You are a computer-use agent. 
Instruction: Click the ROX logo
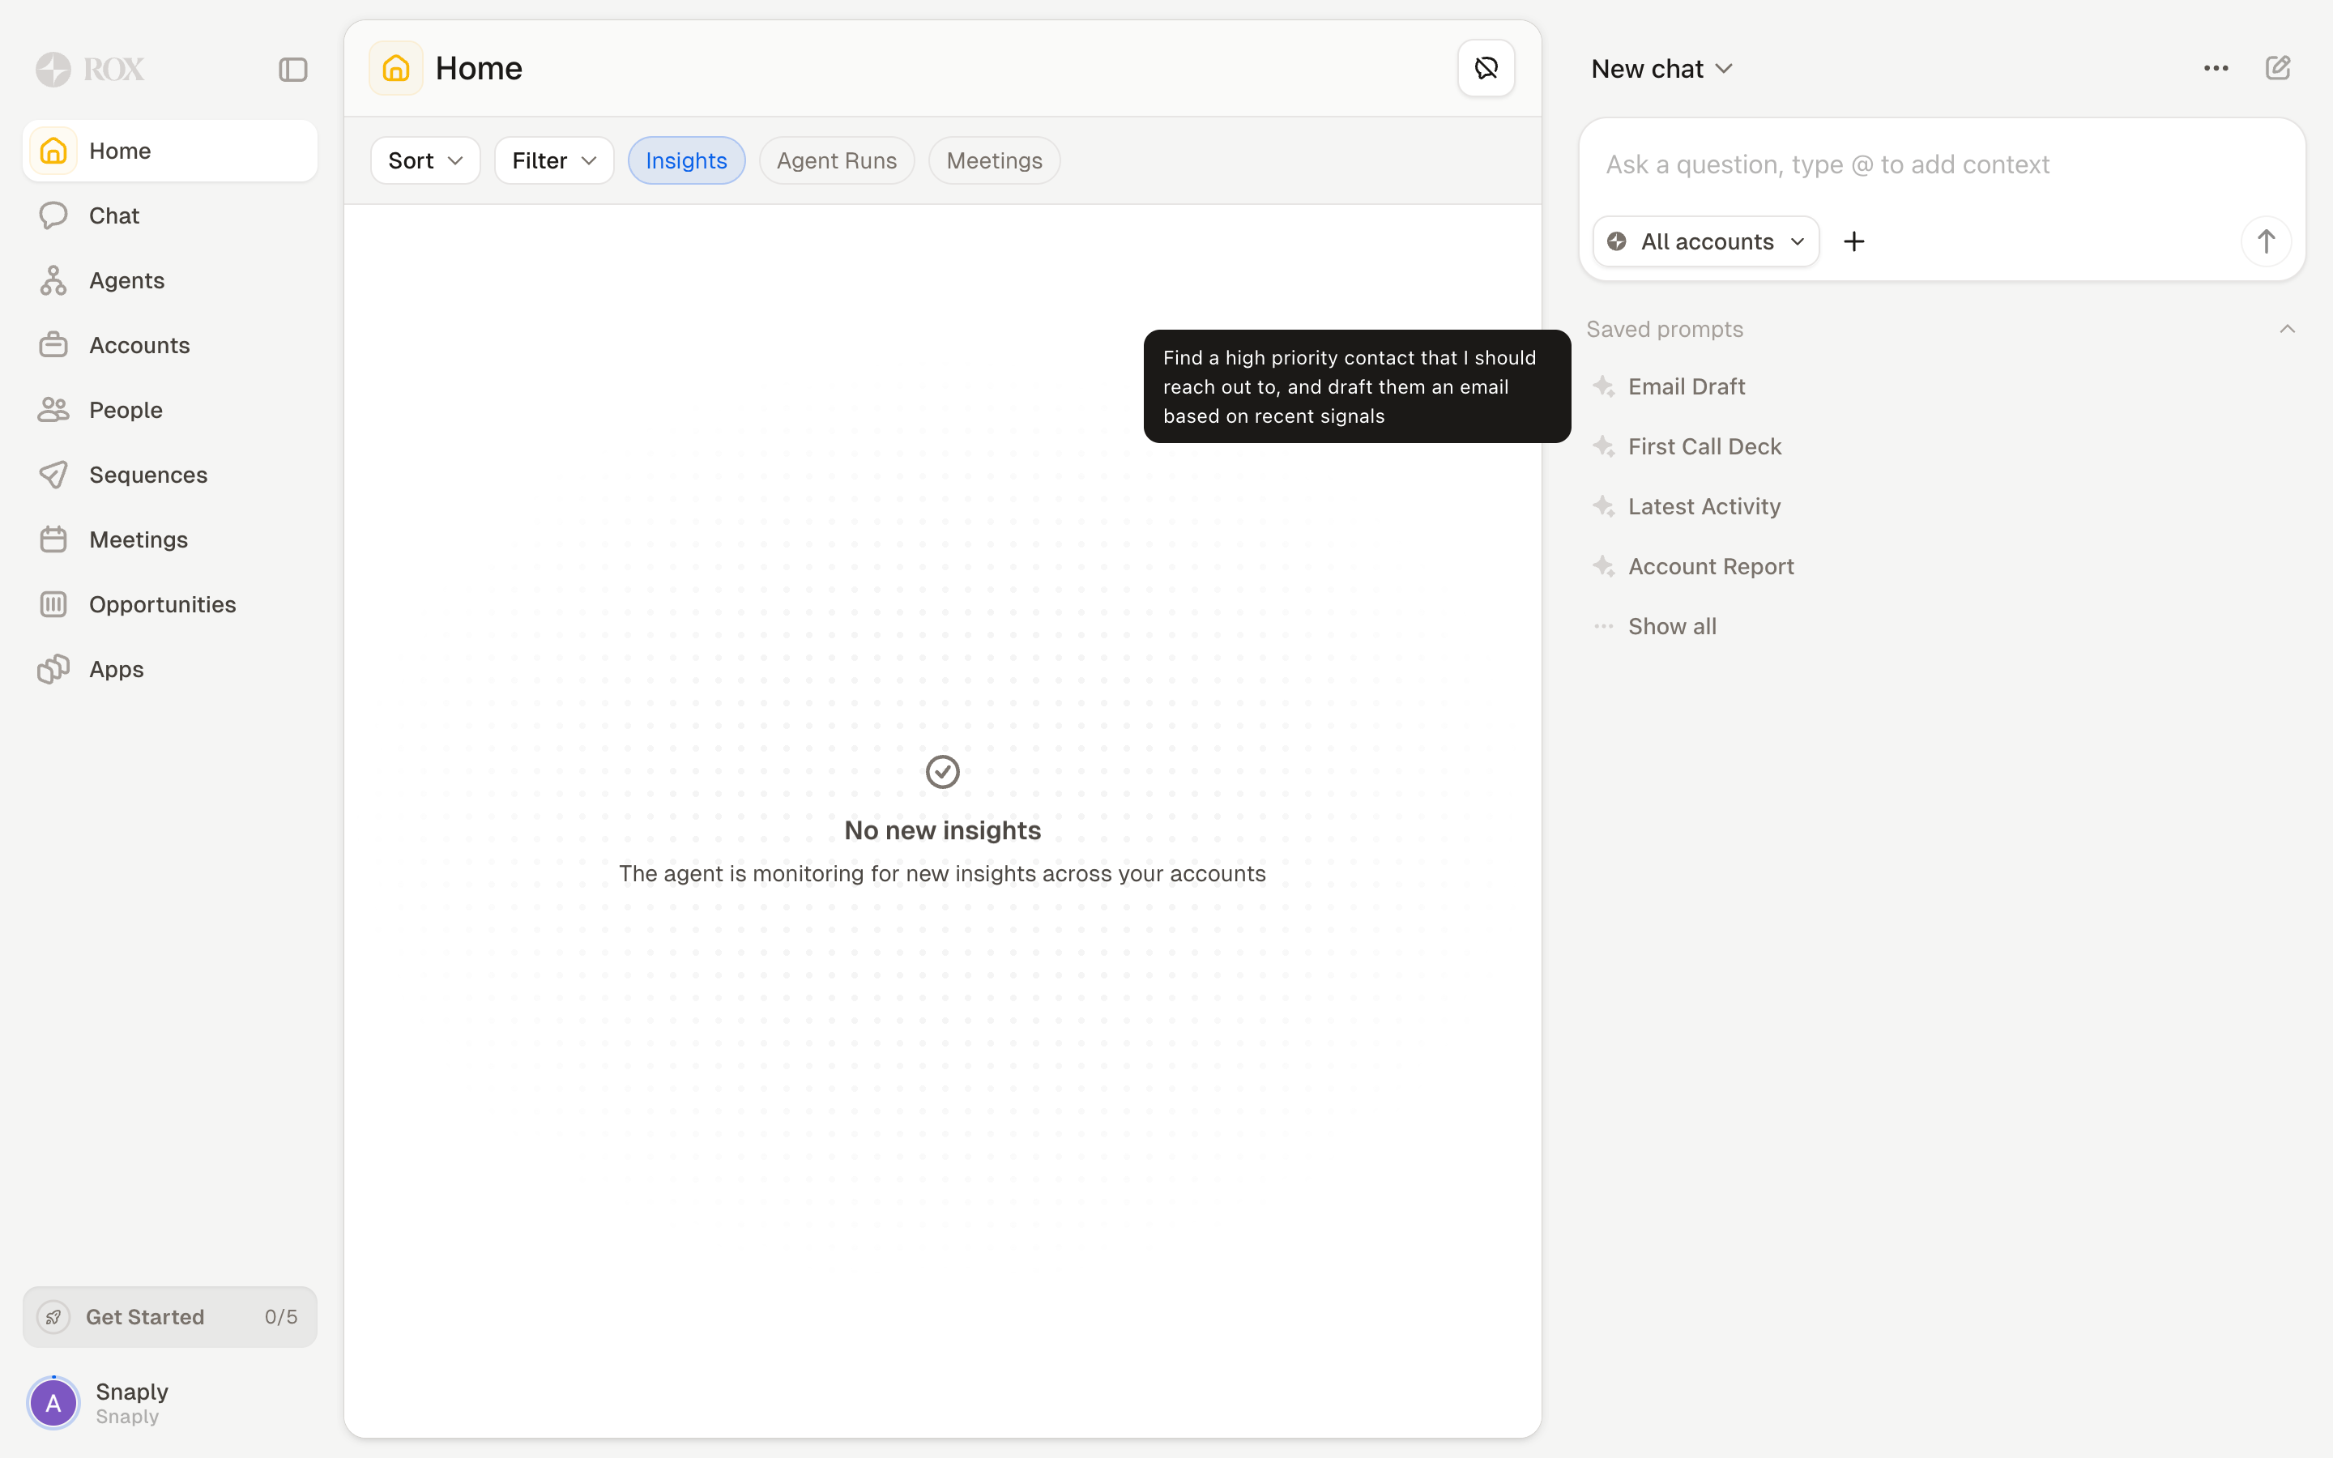pos(90,70)
